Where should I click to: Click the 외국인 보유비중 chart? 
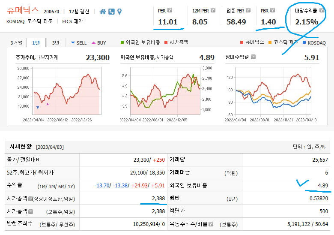[165, 91]
